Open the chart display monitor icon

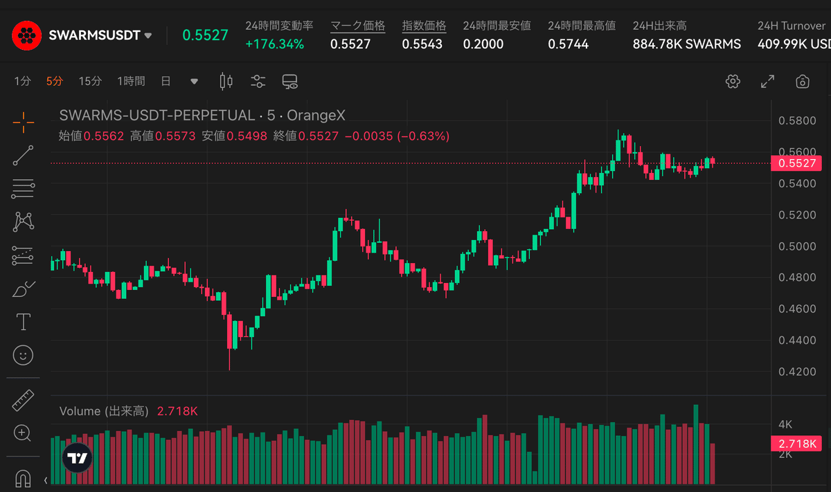click(x=290, y=82)
